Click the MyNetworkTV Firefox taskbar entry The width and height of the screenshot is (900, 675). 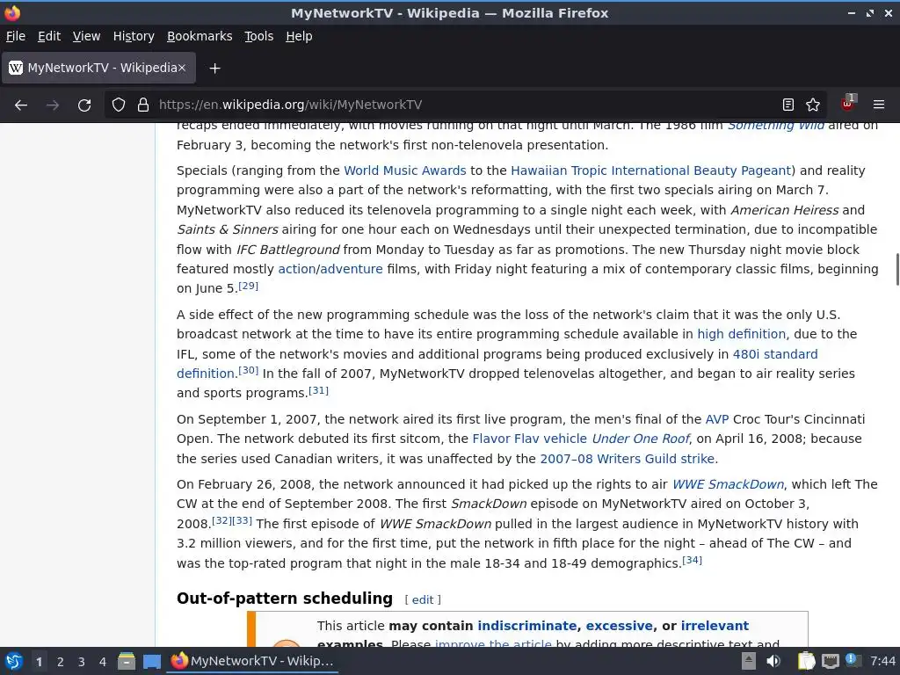[252, 661]
